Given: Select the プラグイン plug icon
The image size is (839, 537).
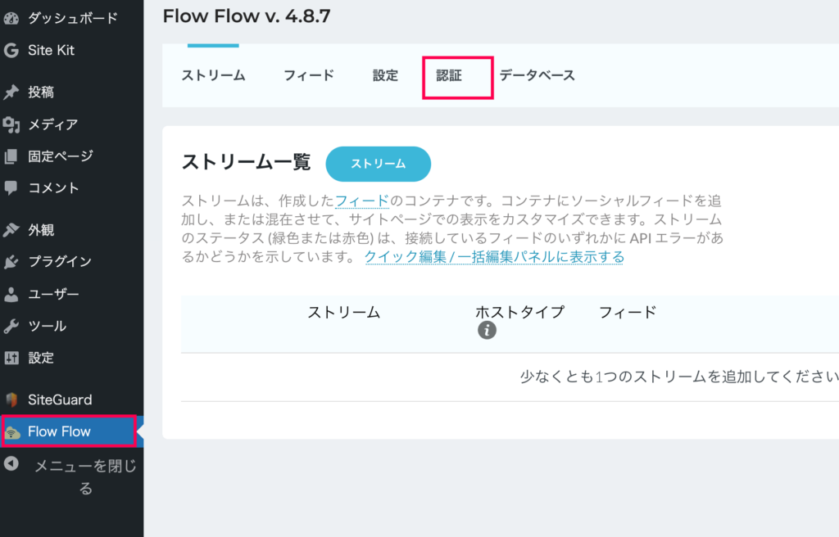Looking at the screenshot, I should coord(11,262).
